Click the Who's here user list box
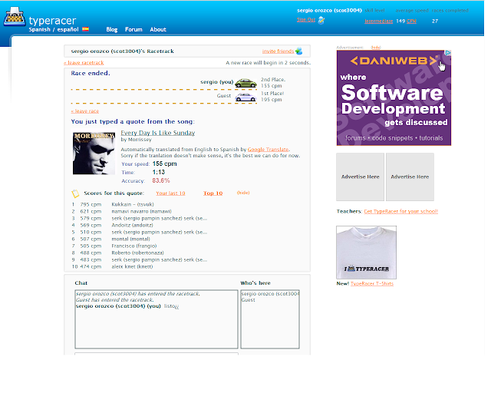The image size is (491, 393). (270, 319)
